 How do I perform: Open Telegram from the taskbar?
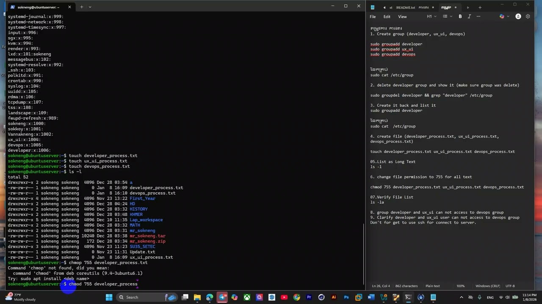point(222,297)
